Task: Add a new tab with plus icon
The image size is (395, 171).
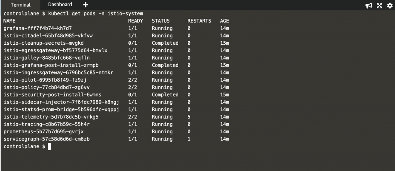Action: [86, 5]
